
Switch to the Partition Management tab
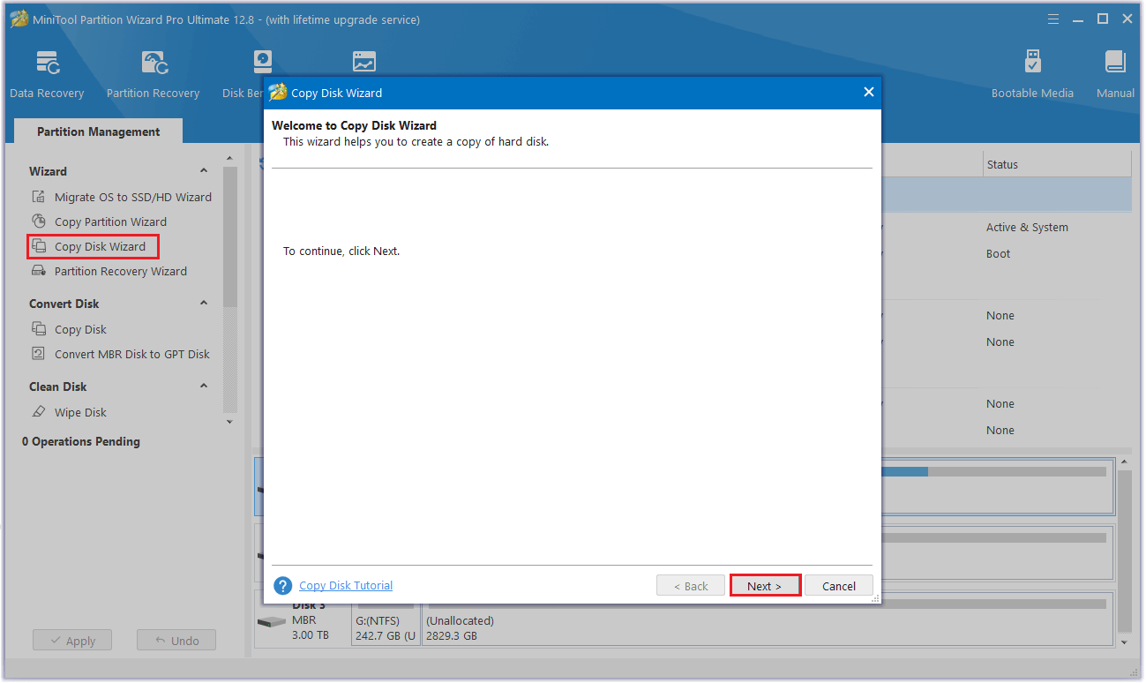tap(98, 132)
